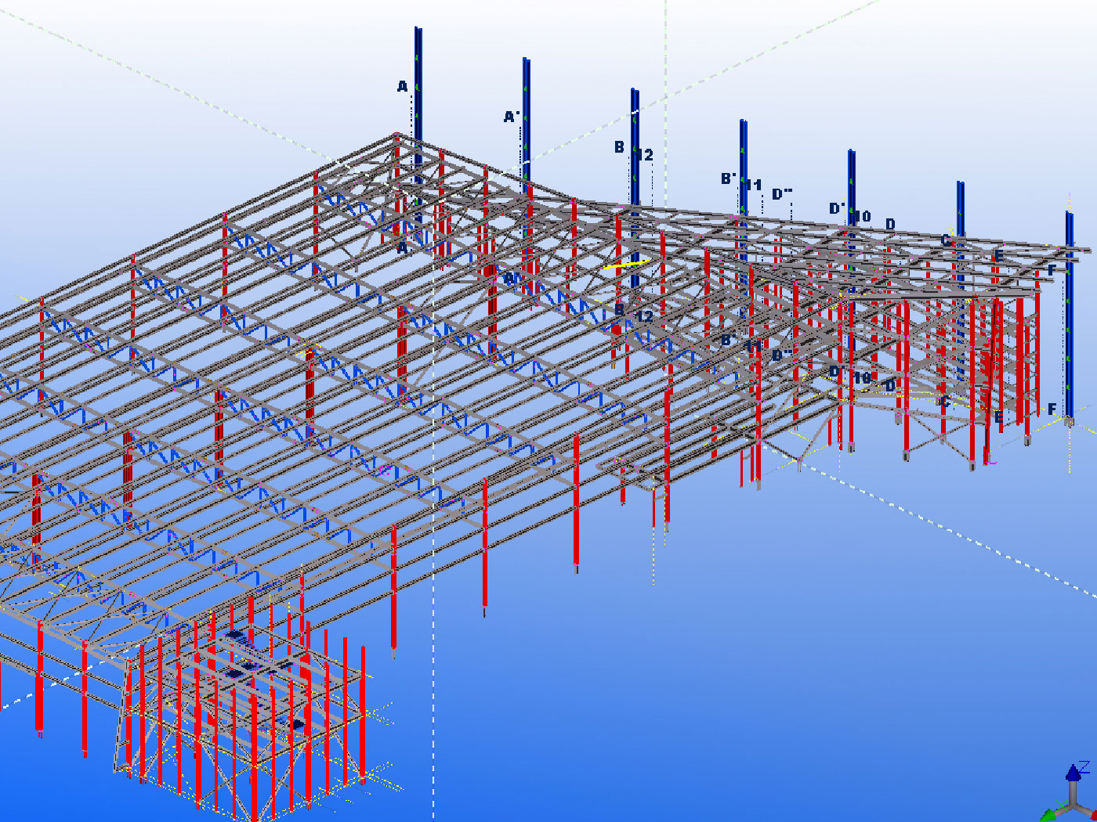1097x822 pixels.
Task: Click the lower grid label 12
Action: pyautogui.click(x=644, y=317)
